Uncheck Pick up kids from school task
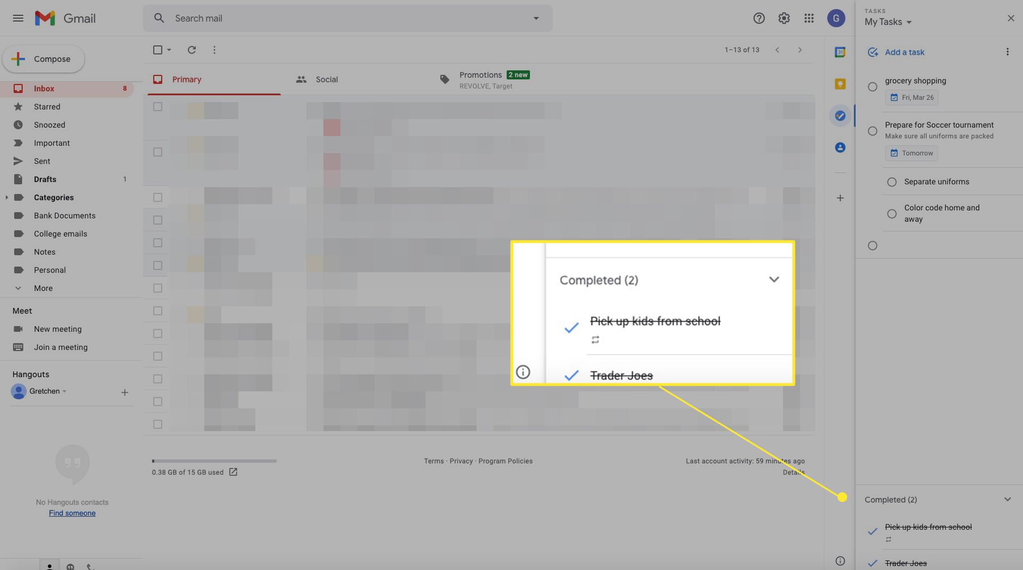The image size is (1023, 570). pos(873,531)
